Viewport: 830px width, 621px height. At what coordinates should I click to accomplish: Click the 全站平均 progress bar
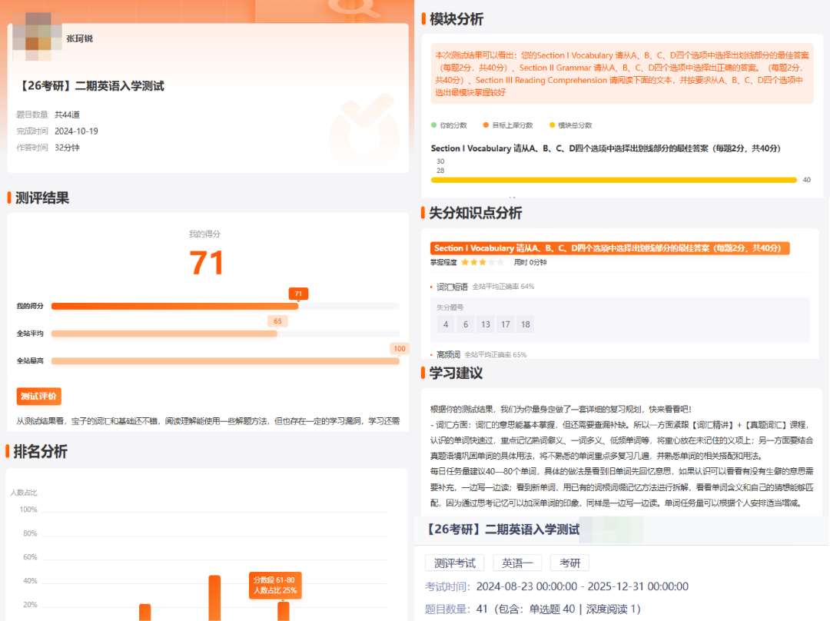(225, 334)
